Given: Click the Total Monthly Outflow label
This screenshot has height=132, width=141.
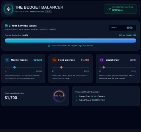Looking at the screenshot, I should (15, 93).
